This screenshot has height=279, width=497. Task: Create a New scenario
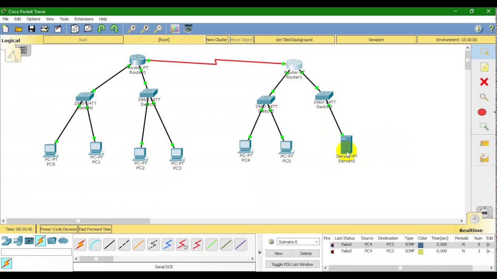(x=278, y=253)
